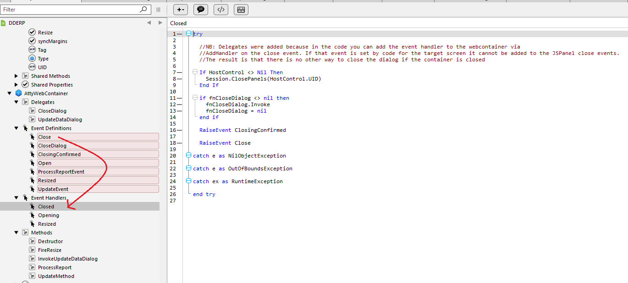Click the 'fnCloseDialog = nil' code line

click(236, 111)
